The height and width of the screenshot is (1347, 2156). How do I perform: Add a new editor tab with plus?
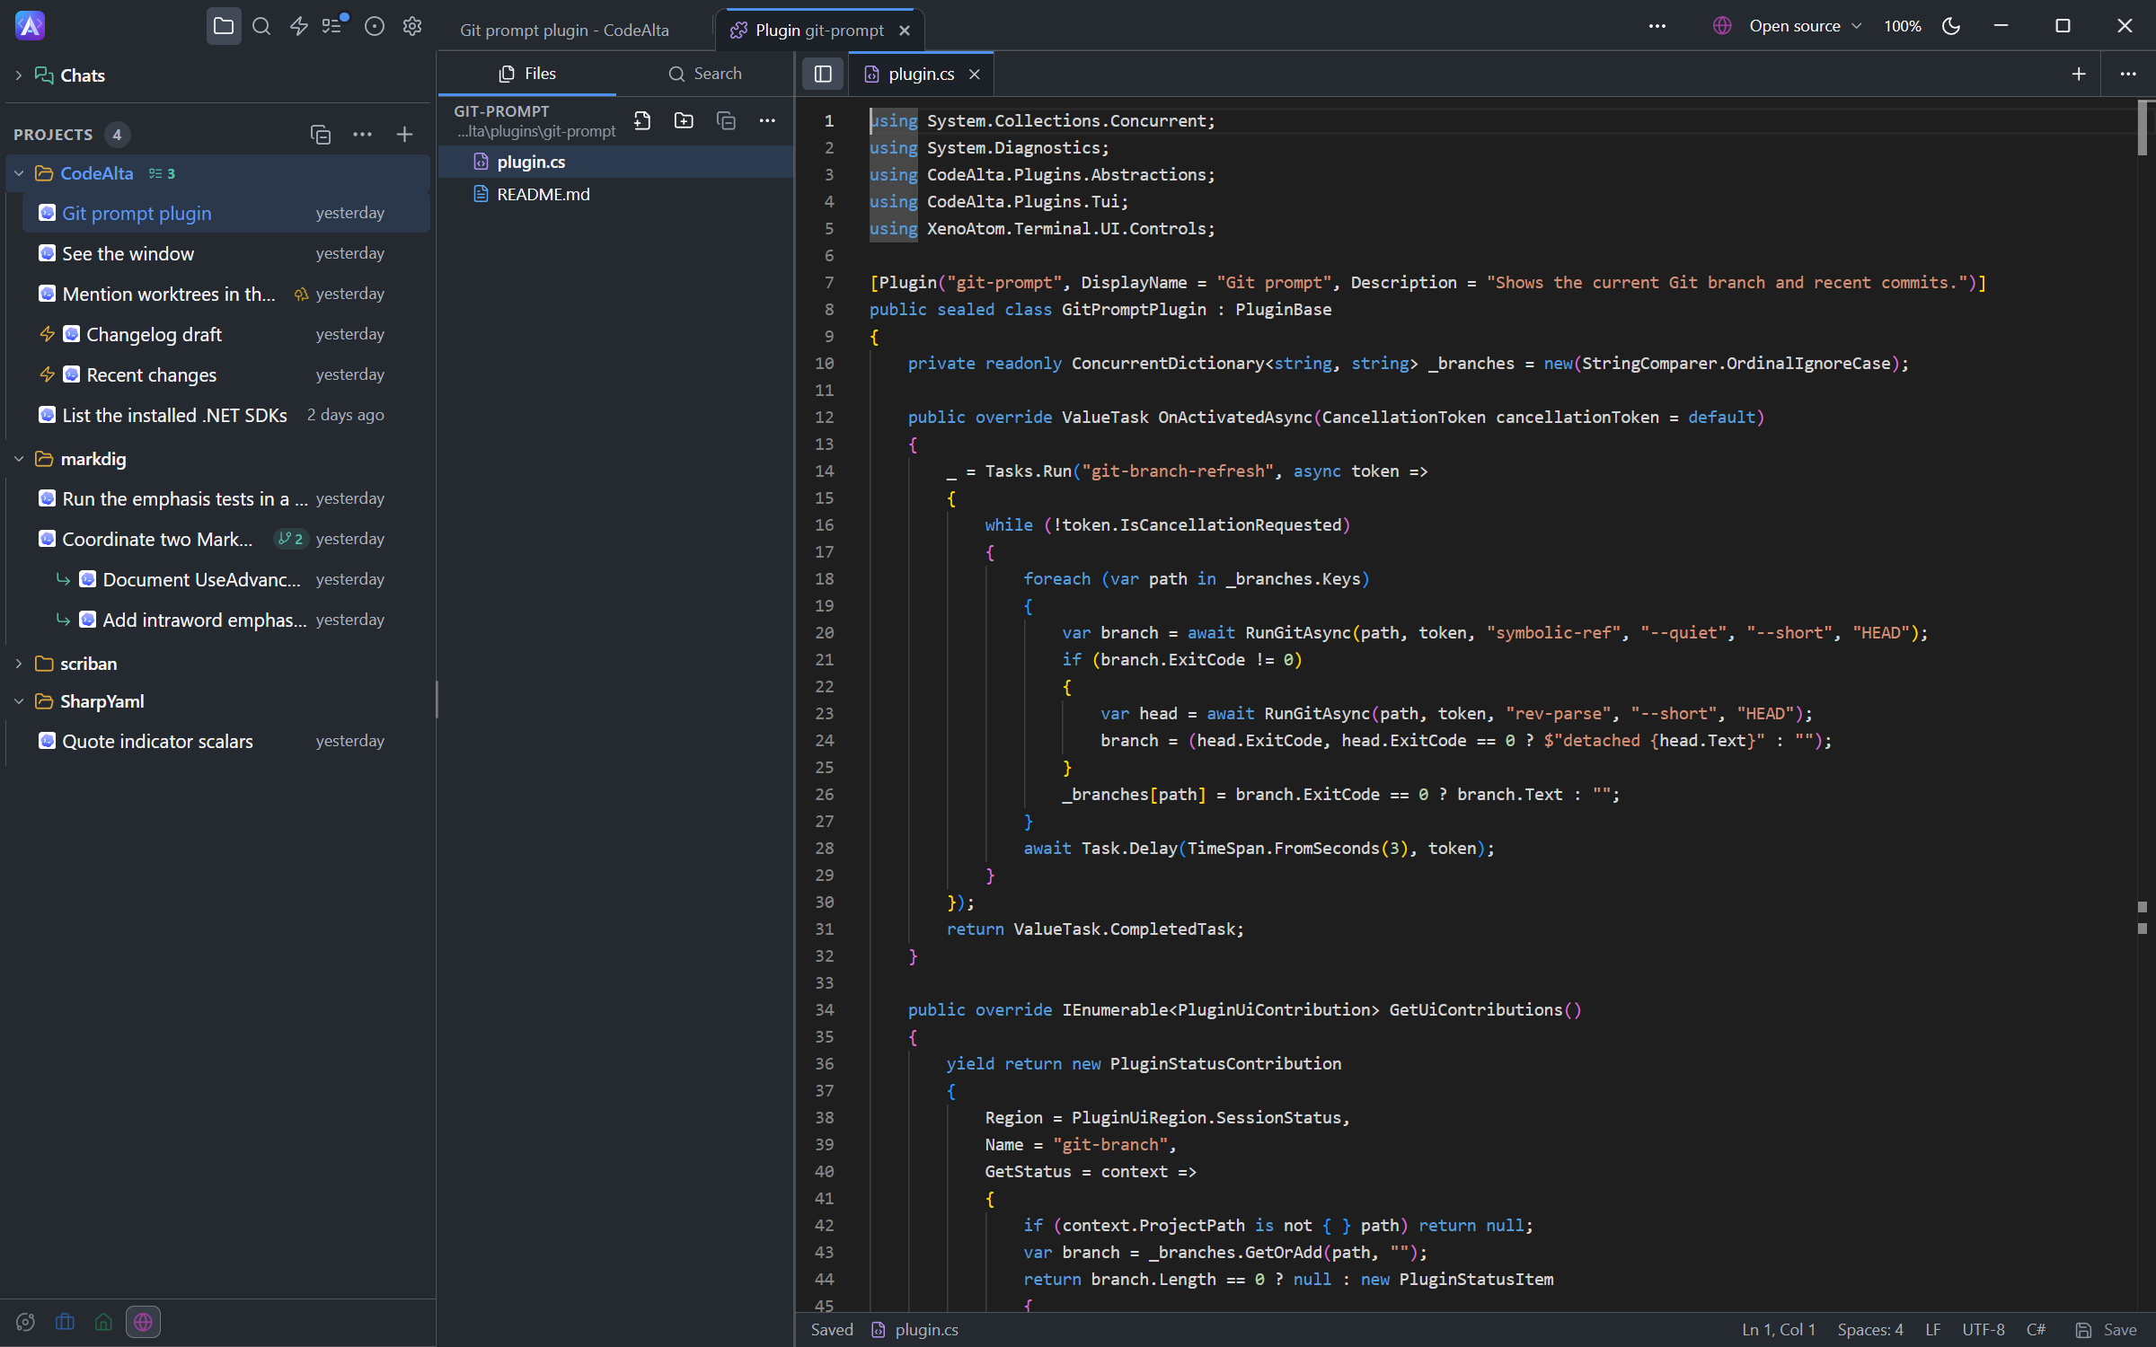point(2079,74)
